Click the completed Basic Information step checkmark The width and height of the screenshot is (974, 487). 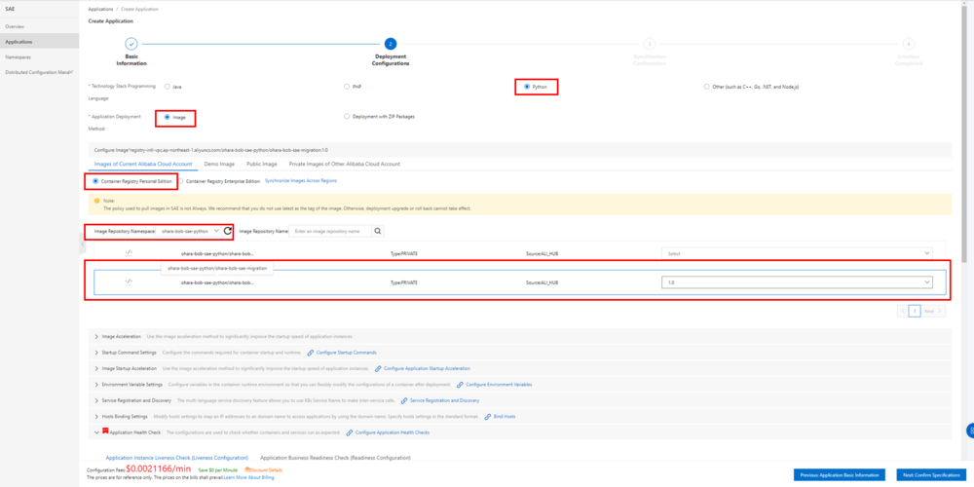(131, 44)
